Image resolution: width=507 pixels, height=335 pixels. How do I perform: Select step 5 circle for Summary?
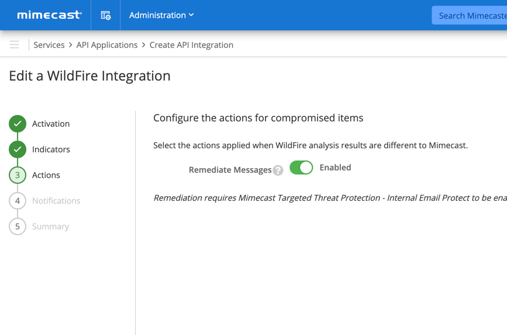coord(18,226)
